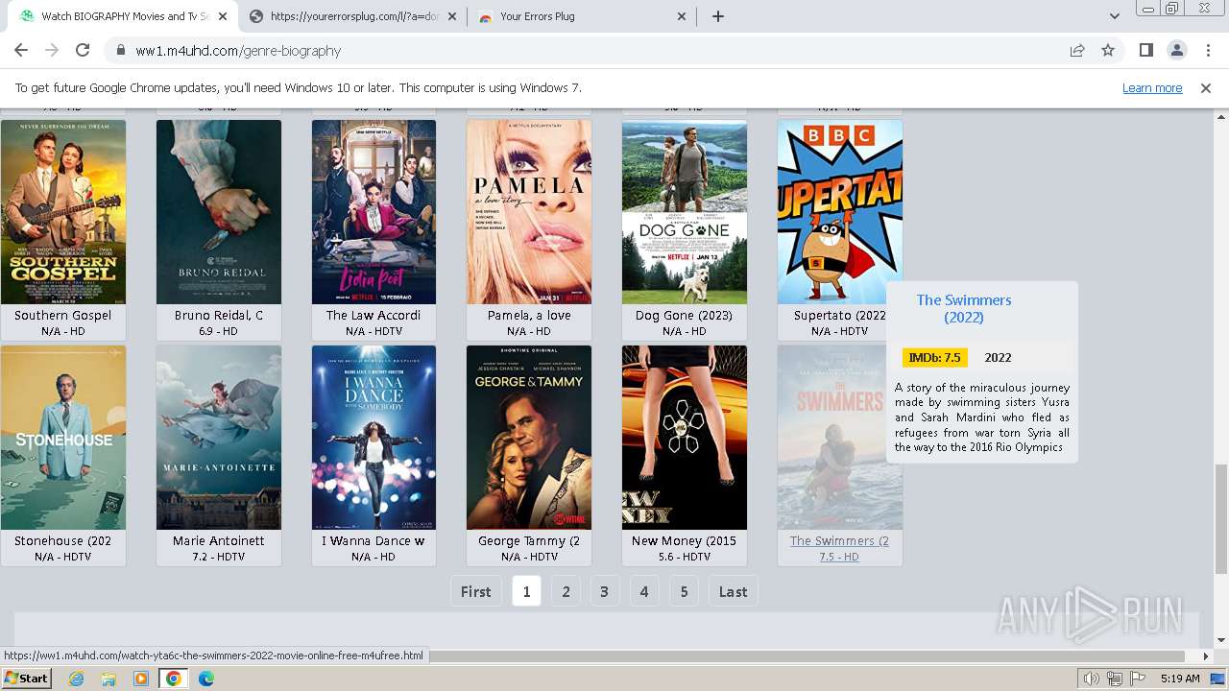
Task: Open the Pamela, a love story poster
Action: 529,212
